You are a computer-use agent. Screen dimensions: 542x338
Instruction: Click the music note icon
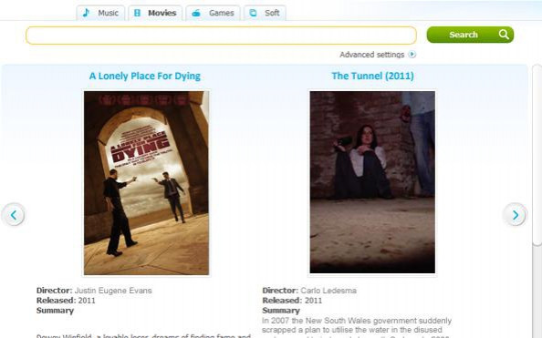(x=86, y=13)
